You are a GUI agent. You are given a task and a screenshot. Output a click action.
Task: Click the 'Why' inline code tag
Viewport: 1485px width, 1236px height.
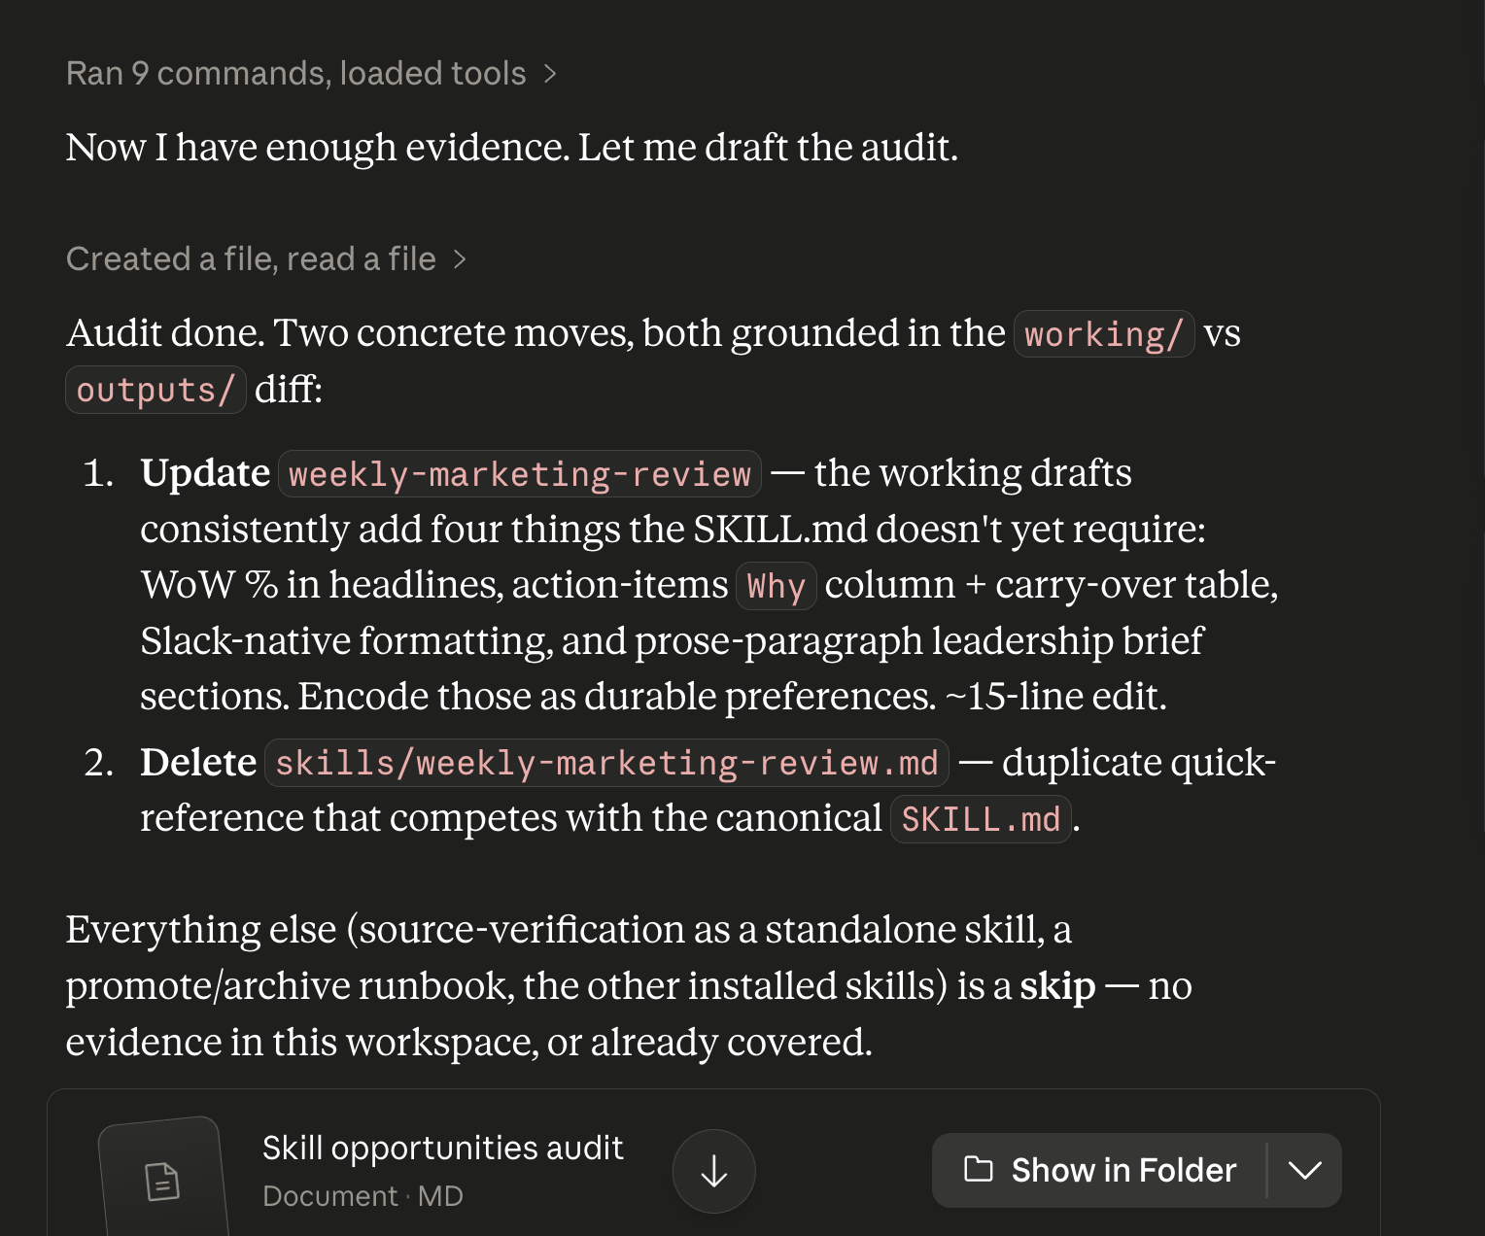click(x=776, y=586)
